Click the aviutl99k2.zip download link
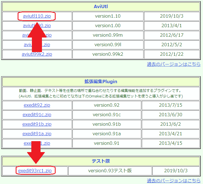The width and height of the screenshot is (203, 184). (x=37, y=54)
